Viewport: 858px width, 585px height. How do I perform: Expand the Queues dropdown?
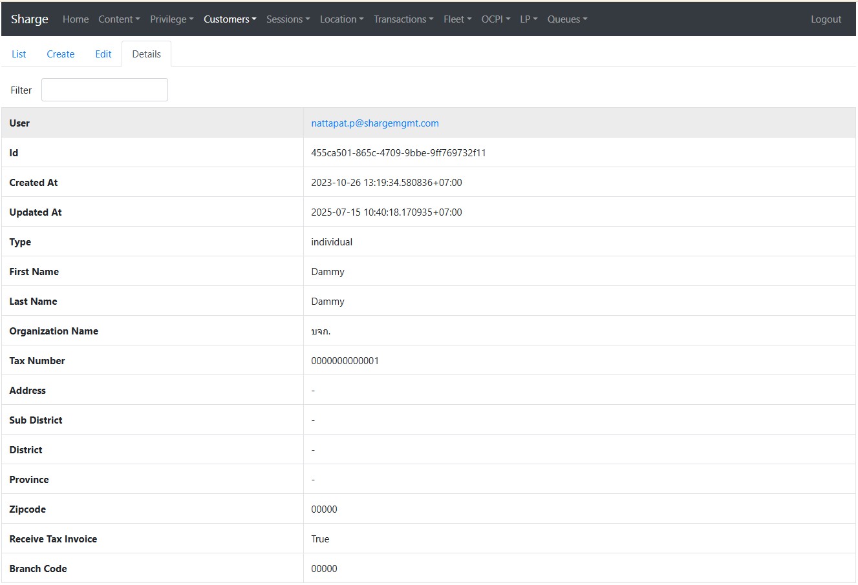567,19
